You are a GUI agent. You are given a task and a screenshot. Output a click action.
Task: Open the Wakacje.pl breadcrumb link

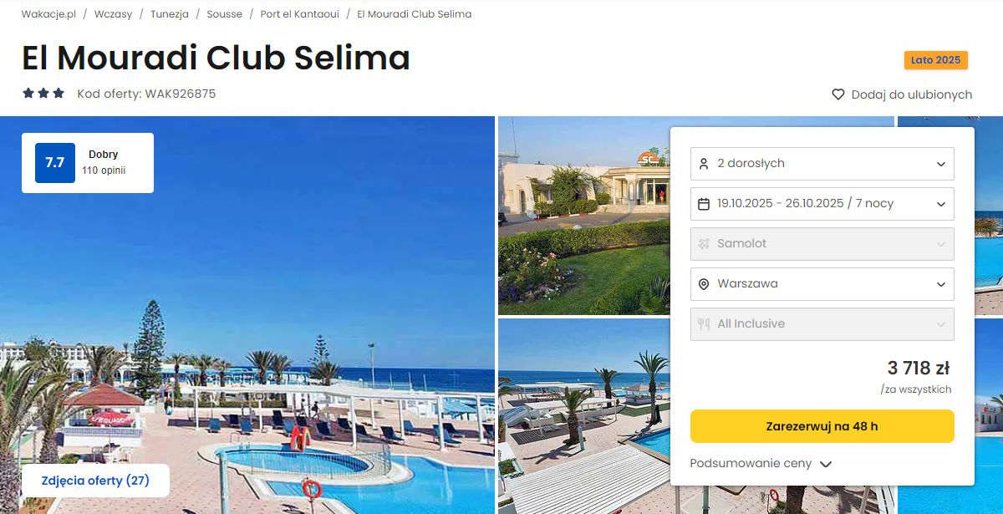click(x=49, y=14)
